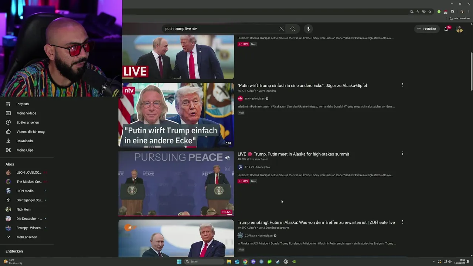The height and width of the screenshot is (266, 473).
Task: Open the Chrome three-dot menu
Action: tap(469, 12)
